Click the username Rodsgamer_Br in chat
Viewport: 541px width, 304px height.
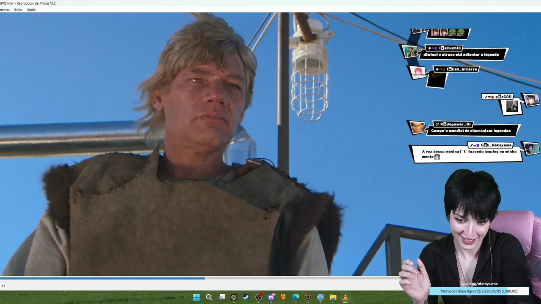[456, 124]
